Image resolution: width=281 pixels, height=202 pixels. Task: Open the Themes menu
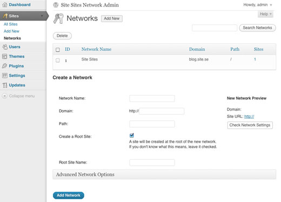[17, 56]
